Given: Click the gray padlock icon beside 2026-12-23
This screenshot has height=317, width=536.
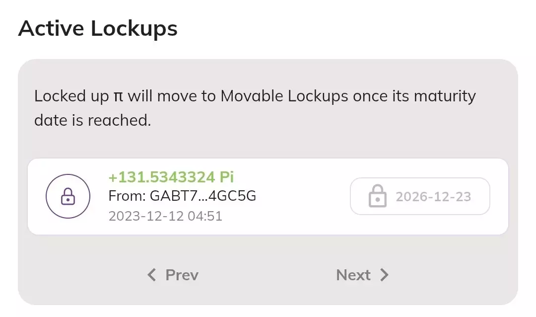Looking at the screenshot, I should pos(378,196).
